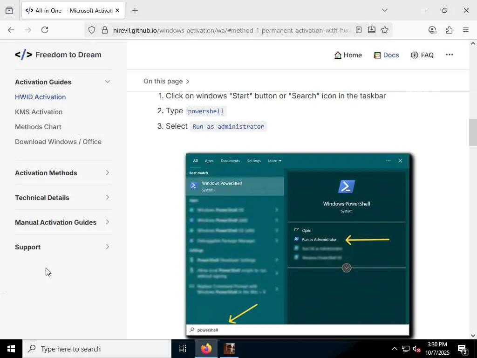Click the Type here to search box
Image resolution: width=477 pixels, height=358 pixels.
click(97, 349)
